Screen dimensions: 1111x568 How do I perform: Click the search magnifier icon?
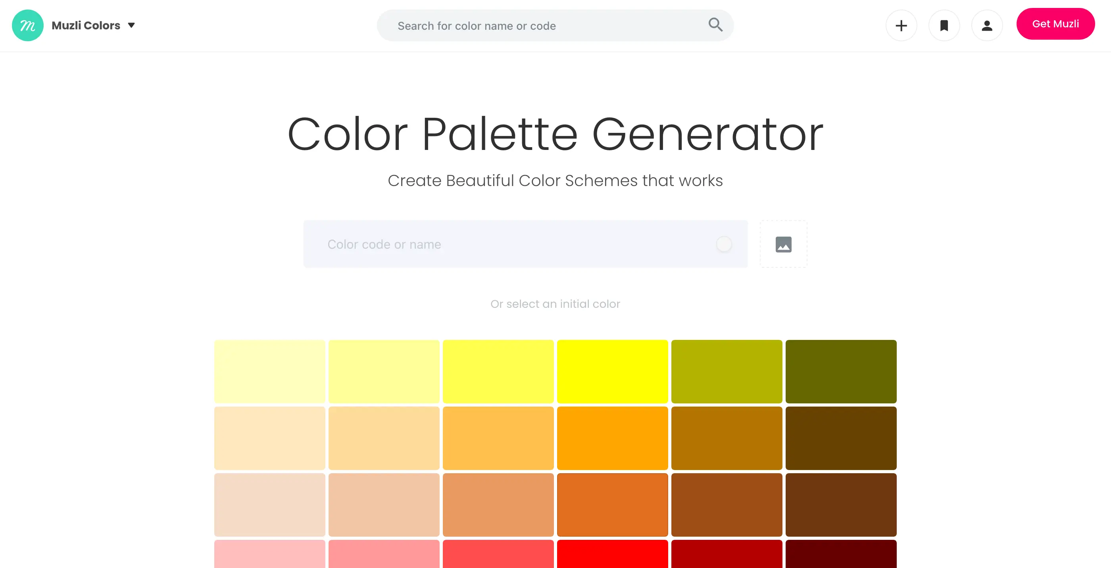[x=715, y=25]
